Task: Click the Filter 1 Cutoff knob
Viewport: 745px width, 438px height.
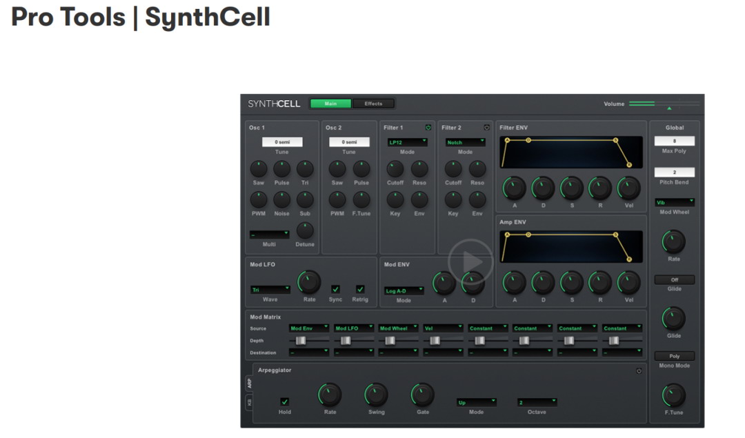Action: tap(395, 168)
